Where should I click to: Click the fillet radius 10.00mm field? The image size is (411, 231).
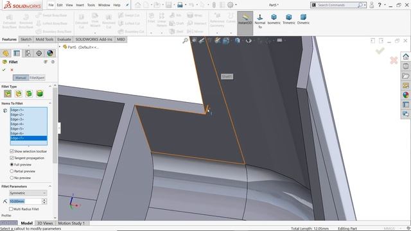click(26, 201)
